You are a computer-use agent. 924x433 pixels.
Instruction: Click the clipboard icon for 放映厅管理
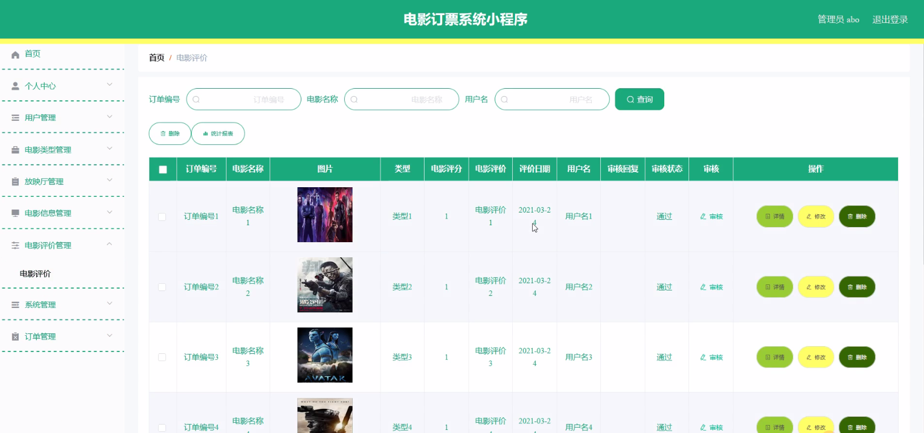pyautogui.click(x=16, y=182)
